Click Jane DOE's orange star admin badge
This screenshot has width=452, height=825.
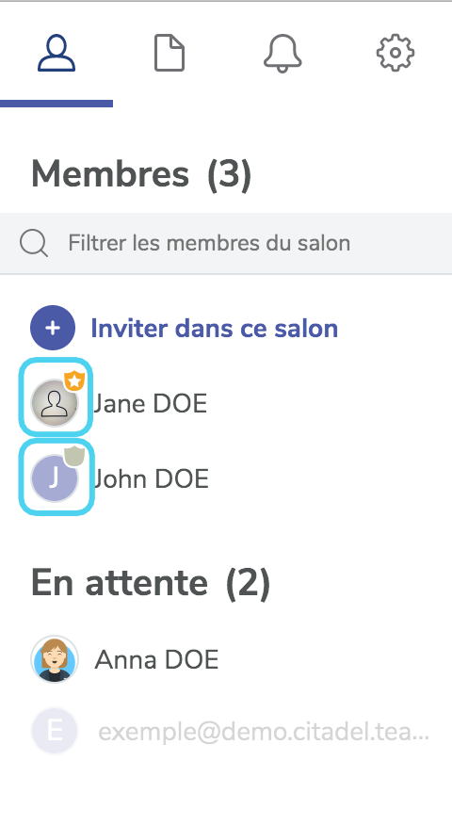coord(74,380)
